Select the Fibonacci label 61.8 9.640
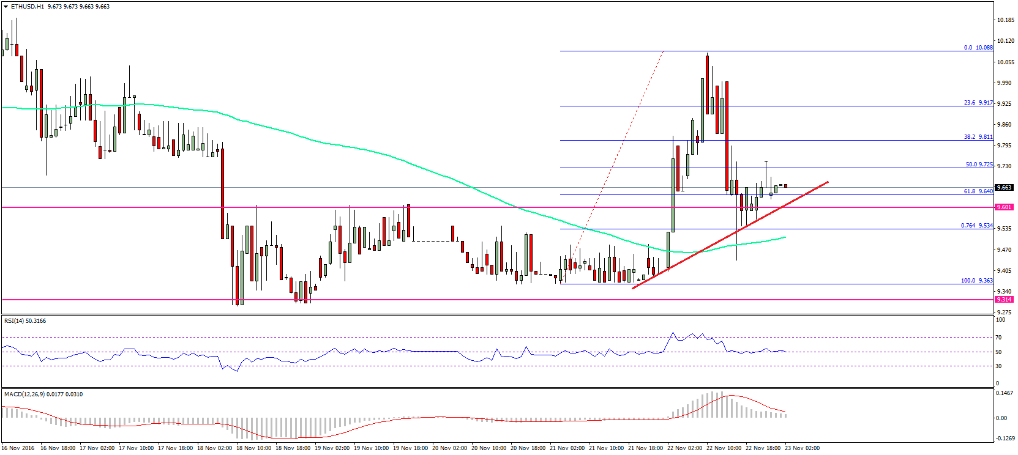The height and width of the screenshot is (455, 1018). 978,191
